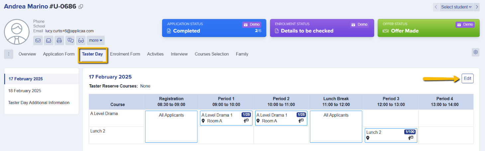485x151 pixels.
Task: Open the Select student dropdown
Action: pyautogui.click(x=456, y=7)
